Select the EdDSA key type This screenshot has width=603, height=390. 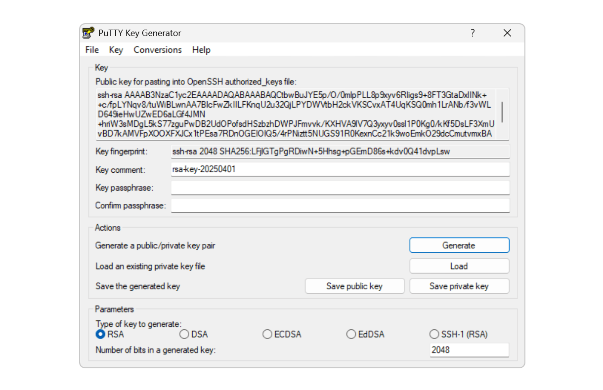365,334
